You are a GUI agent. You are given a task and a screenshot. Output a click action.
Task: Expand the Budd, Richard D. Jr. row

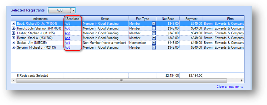(14, 23)
